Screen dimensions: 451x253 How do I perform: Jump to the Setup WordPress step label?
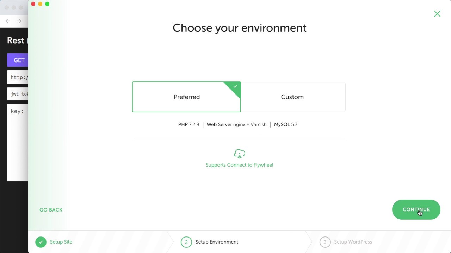tap(353, 242)
